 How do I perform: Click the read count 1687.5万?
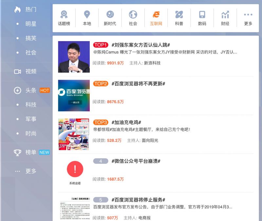(x=115, y=179)
